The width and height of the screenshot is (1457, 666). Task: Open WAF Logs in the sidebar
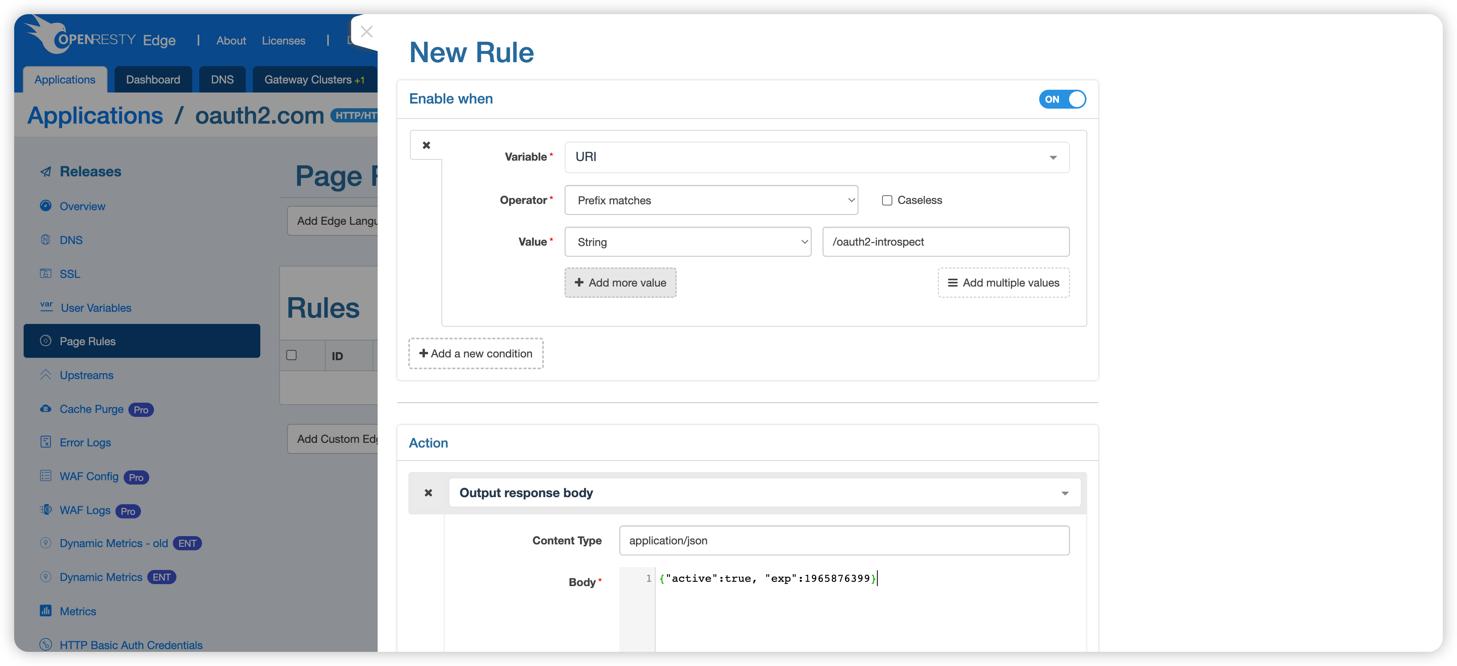[85, 511]
